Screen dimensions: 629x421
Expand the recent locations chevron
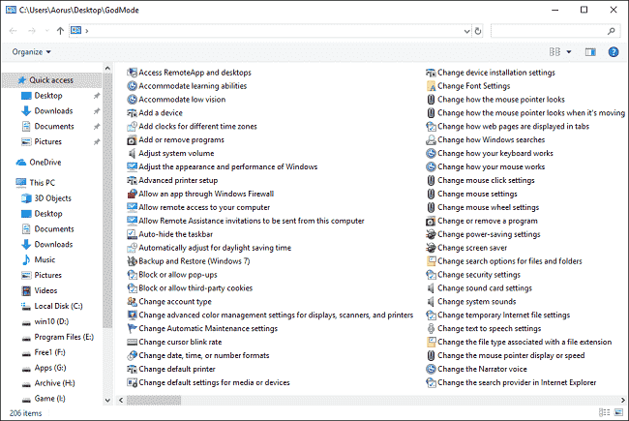coord(46,31)
